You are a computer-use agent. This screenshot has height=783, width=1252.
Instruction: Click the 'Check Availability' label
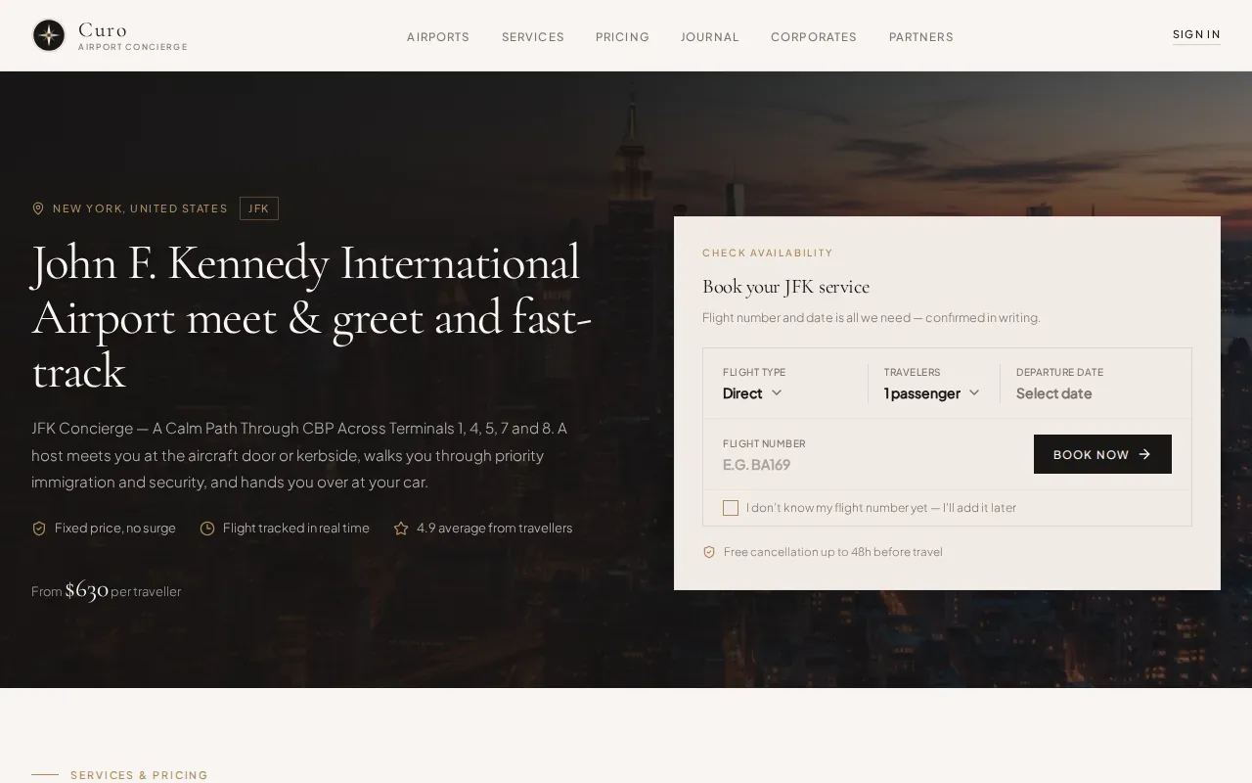point(768,253)
